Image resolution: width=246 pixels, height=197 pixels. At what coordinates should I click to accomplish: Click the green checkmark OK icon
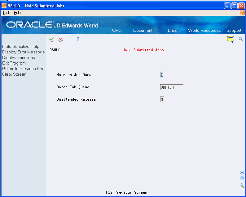point(52,39)
